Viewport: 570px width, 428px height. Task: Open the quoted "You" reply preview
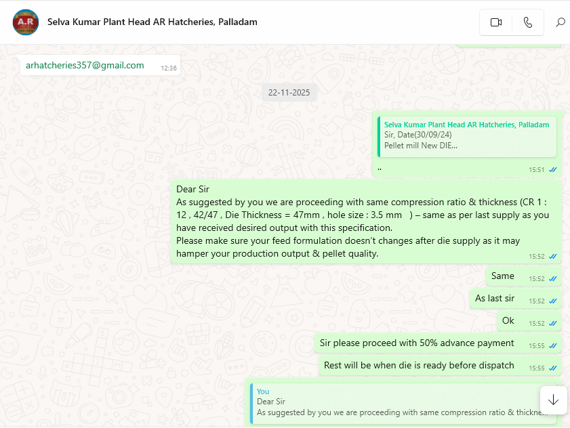403,402
